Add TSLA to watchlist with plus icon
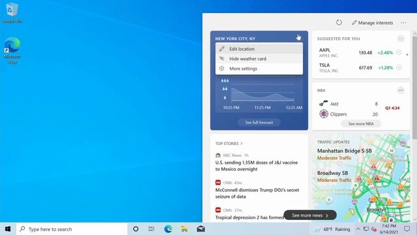Screen dimensions: 417x235 (x=399, y=67)
